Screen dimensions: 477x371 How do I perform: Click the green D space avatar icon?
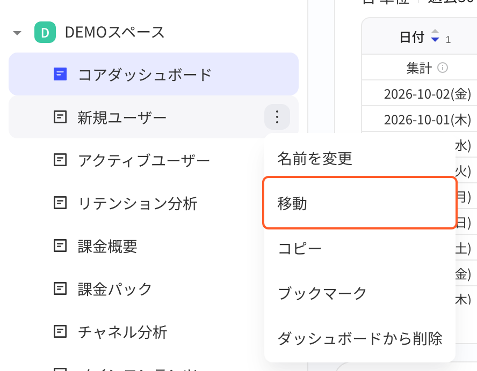tap(45, 32)
